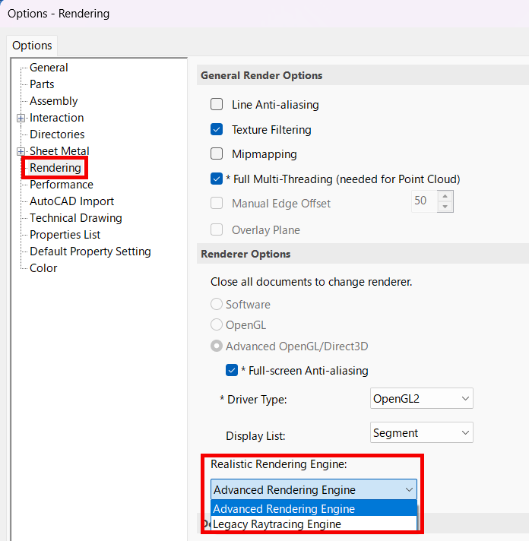The image size is (529, 541).
Task: Select the OpenGL renderer radio button
Action: point(217,324)
